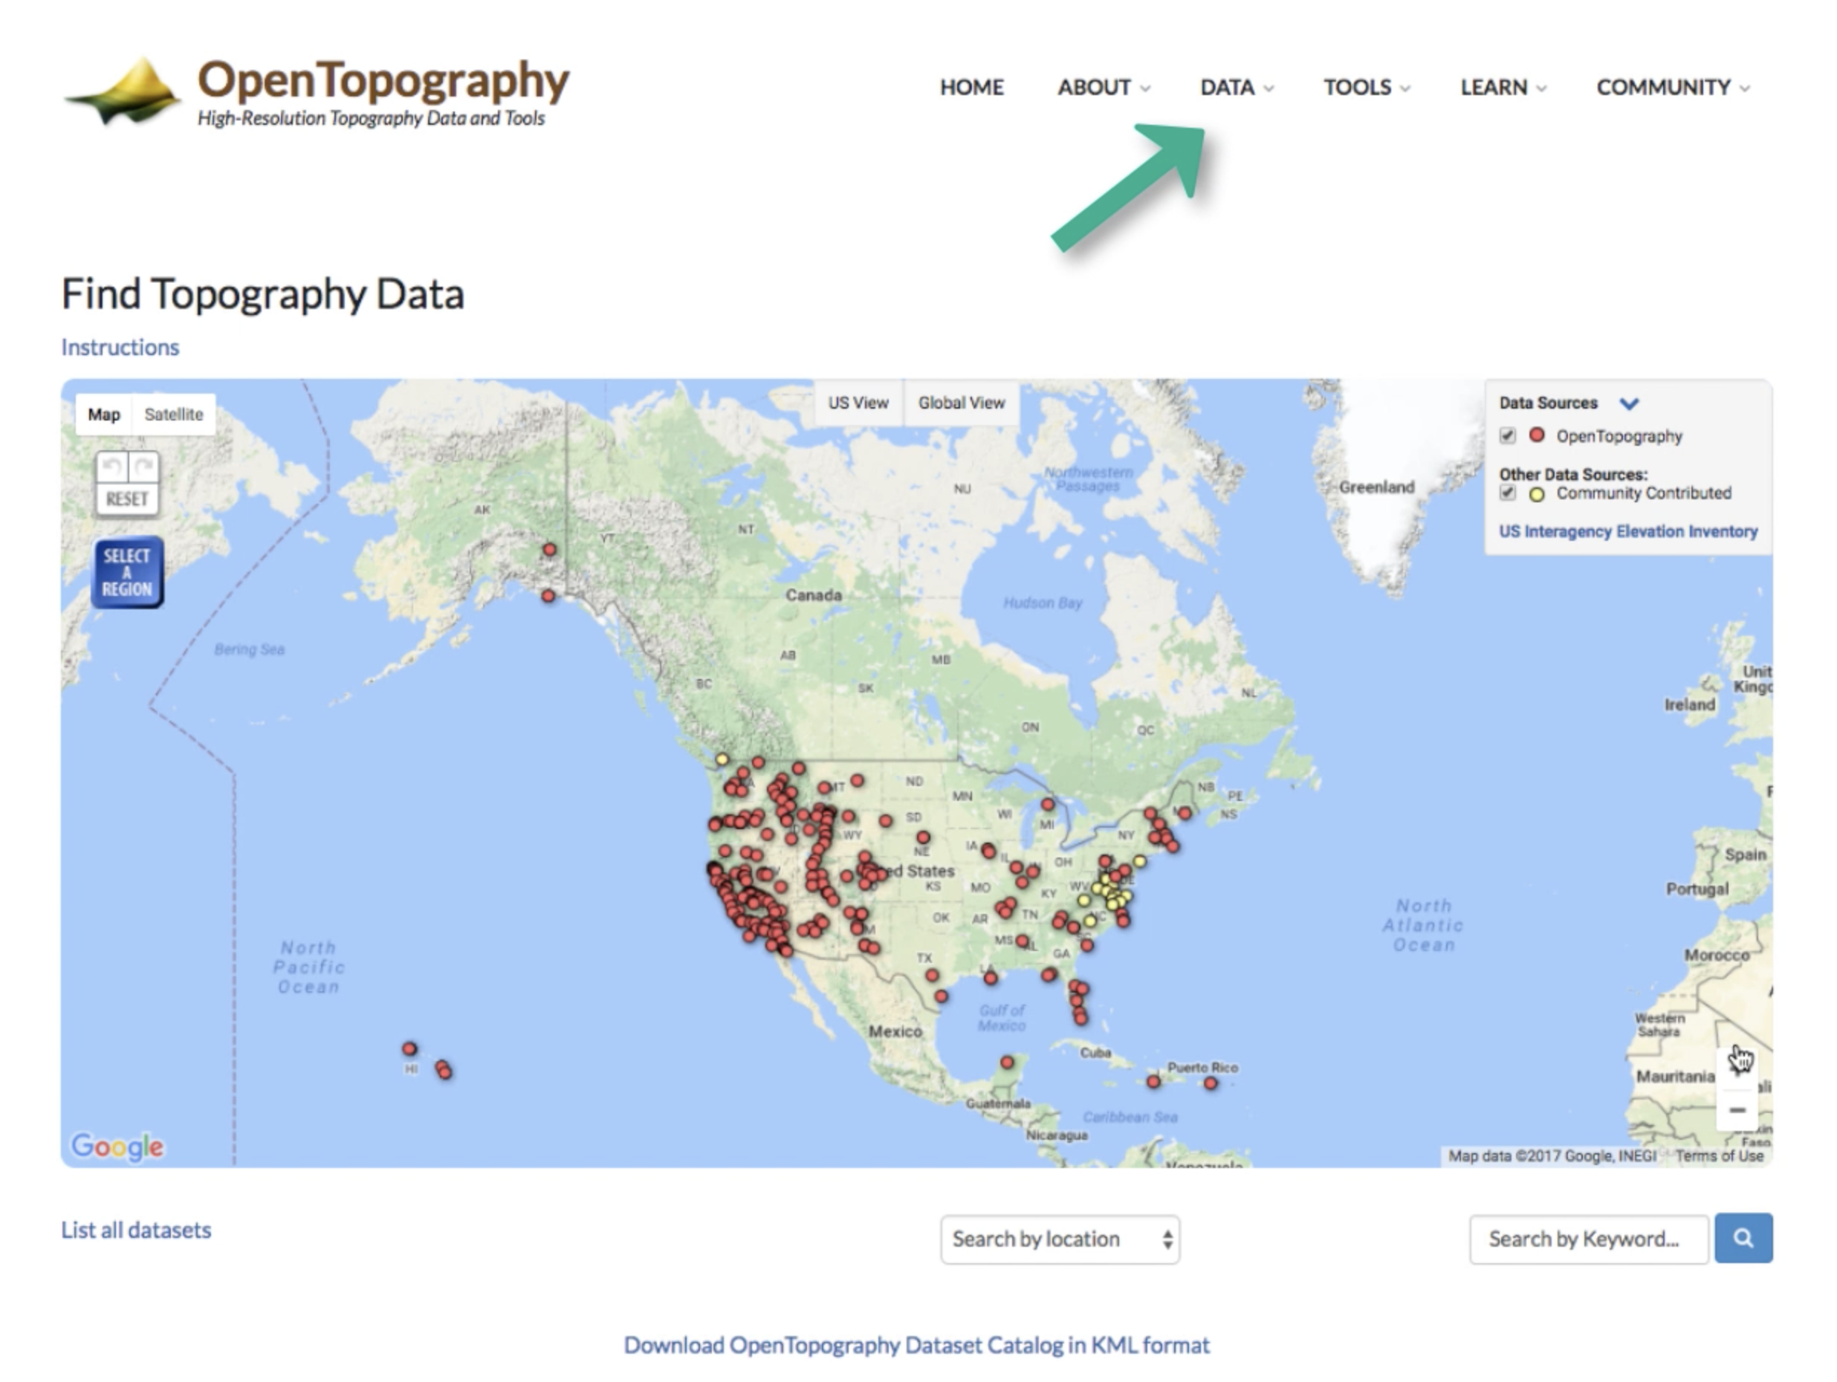Screen dimensions: 1837x1382
Task: Switch the map to Satellite view
Action: tap(174, 415)
